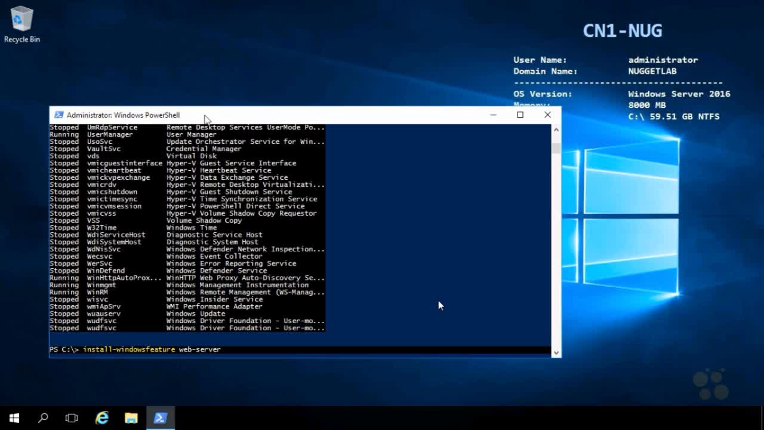Click the 'WerSvc' service name
The height and width of the screenshot is (430, 764).
pos(100,263)
